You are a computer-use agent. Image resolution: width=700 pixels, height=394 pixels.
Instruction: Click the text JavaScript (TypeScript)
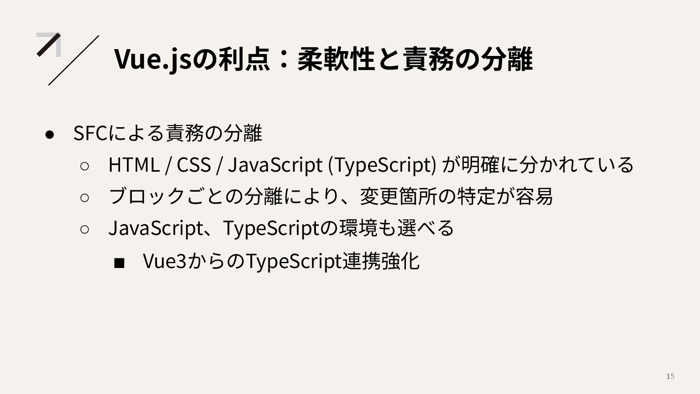(x=332, y=165)
